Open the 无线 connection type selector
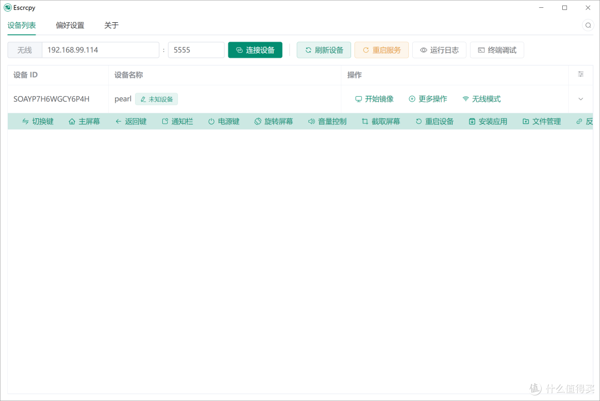 tap(24, 49)
